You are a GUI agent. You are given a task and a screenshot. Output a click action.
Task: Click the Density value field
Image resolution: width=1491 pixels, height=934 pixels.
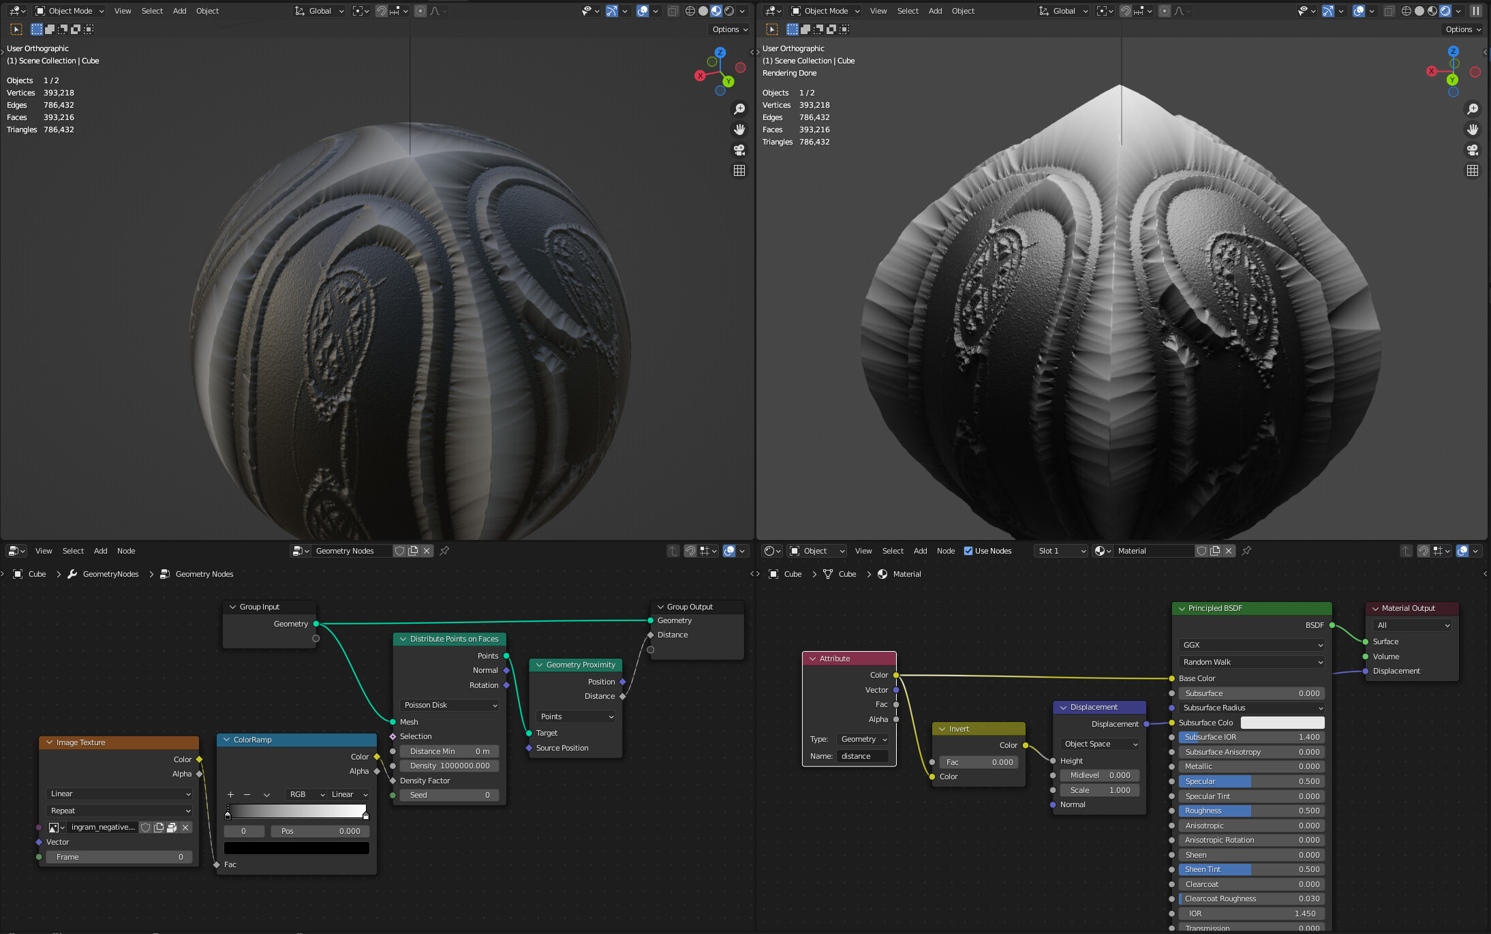449,766
